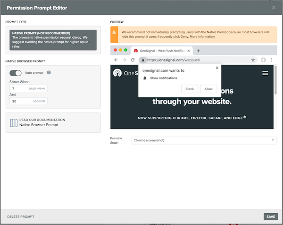
Task: Click the browser forward arrow in preview
Action: click(125, 60)
